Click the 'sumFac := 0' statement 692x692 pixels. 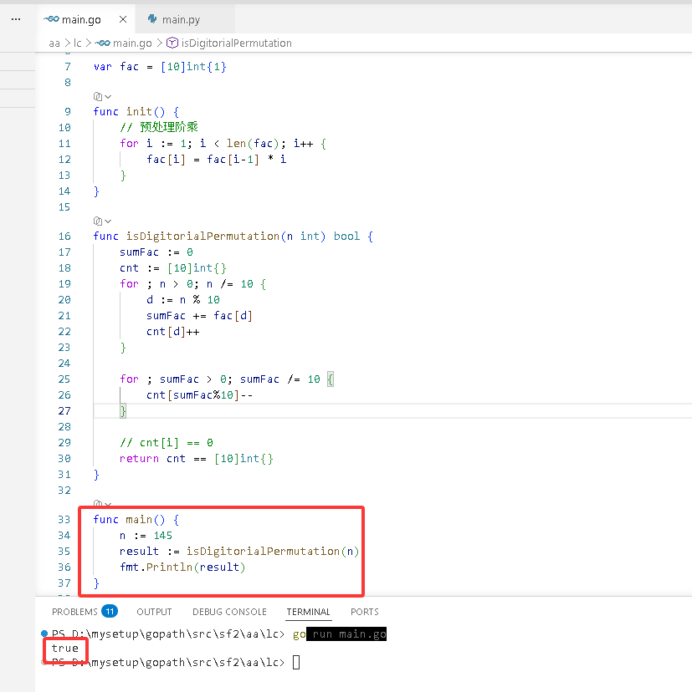(x=156, y=252)
